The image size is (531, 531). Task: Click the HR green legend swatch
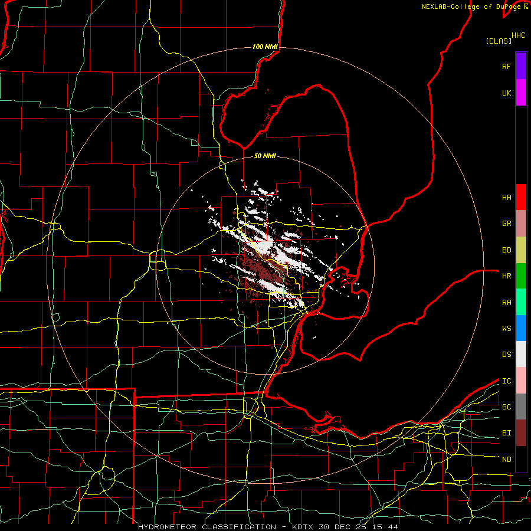(521, 276)
